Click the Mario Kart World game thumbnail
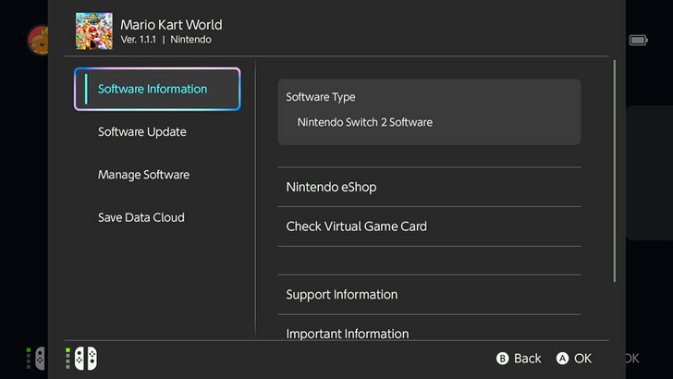Viewport: 673px width, 379px height. pyautogui.click(x=94, y=31)
